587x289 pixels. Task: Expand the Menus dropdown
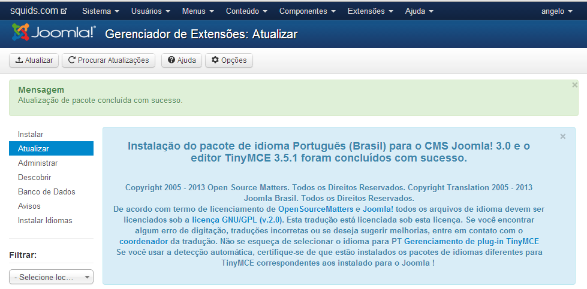tap(198, 11)
